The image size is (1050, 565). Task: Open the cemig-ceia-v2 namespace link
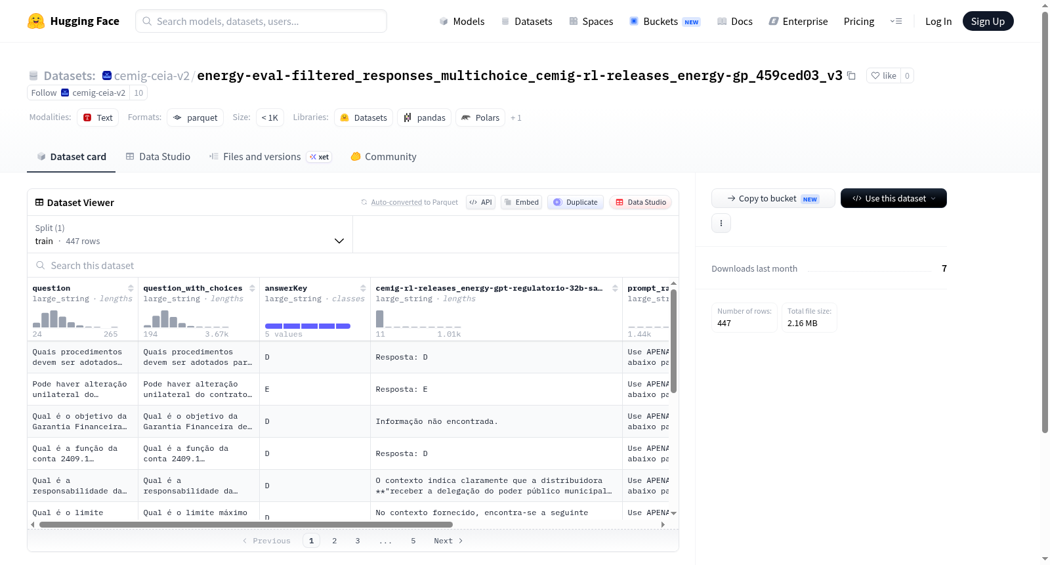point(152,75)
